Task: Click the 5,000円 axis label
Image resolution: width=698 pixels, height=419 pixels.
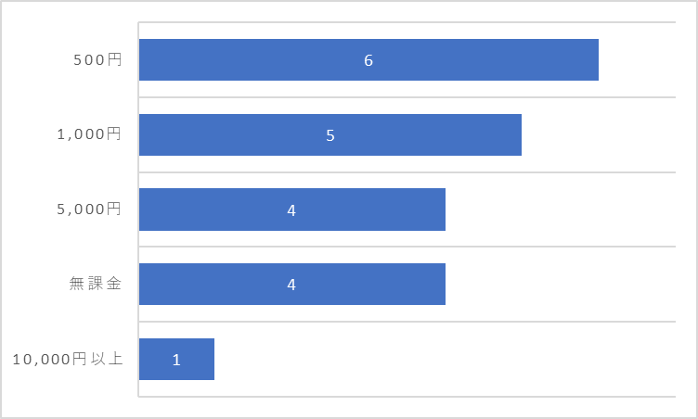Action: coord(89,209)
